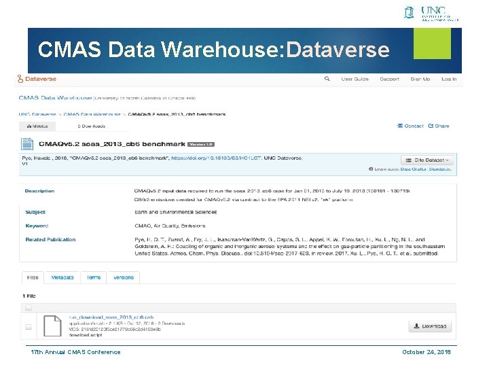This screenshot has height=367, width=489.
Task: Click the Download button for the file
Action: pyautogui.click(x=430, y=326)
